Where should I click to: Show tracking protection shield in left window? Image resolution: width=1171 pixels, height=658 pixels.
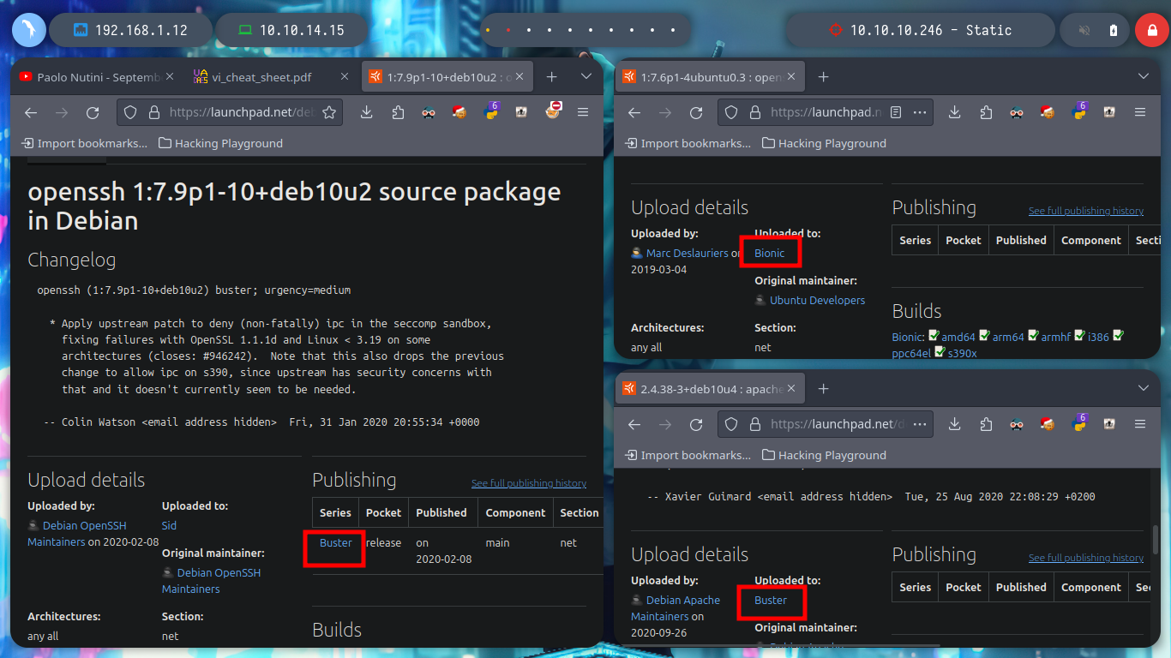click(130, 112)
